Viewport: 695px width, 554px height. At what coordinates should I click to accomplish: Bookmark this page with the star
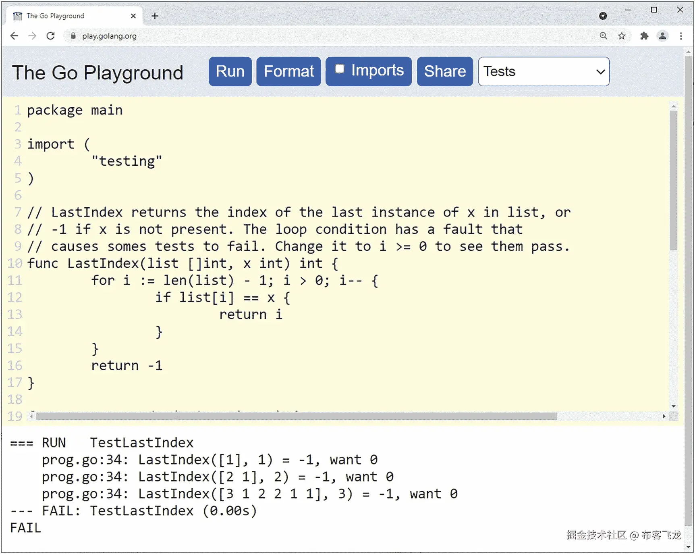pyautogui.click(x=622, y=36)
